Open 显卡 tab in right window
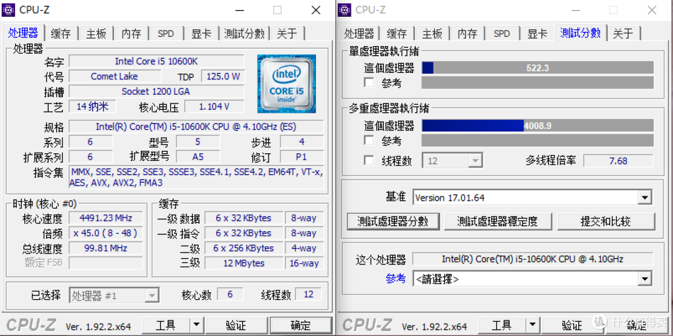Screen dimensions: 673x336 [537, 34]
